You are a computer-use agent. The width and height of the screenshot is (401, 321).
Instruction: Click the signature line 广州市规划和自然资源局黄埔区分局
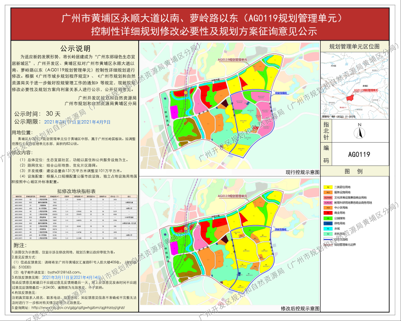100,104
